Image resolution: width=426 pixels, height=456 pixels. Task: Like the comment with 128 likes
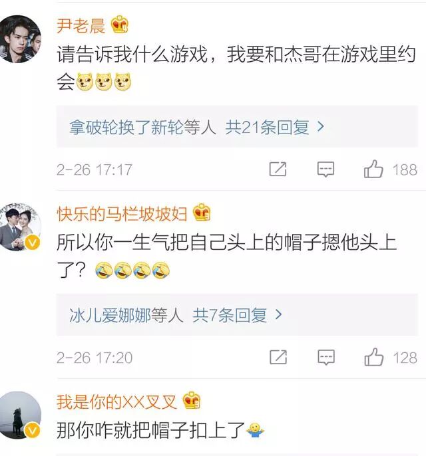point(373,357)
